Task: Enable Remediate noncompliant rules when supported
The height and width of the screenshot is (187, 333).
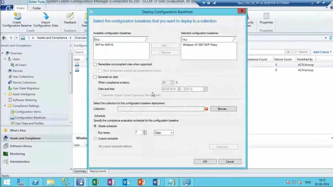Action: (95, 64)
